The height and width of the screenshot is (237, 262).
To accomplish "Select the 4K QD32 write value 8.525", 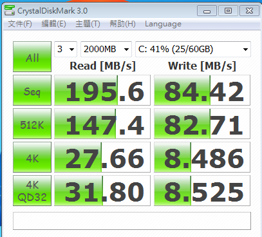I will point(202,191).
